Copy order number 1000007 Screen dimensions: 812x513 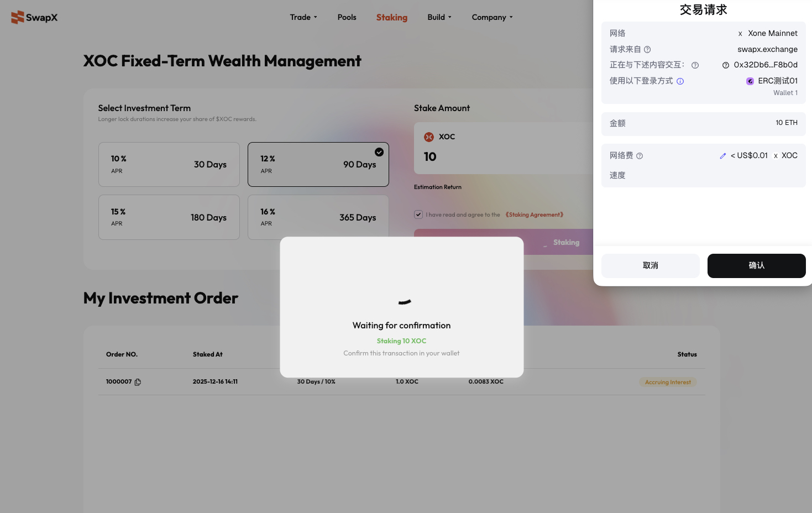[x=138, y=382]
